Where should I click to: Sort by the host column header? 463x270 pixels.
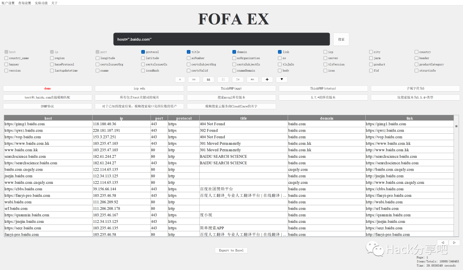pos(48,118)
